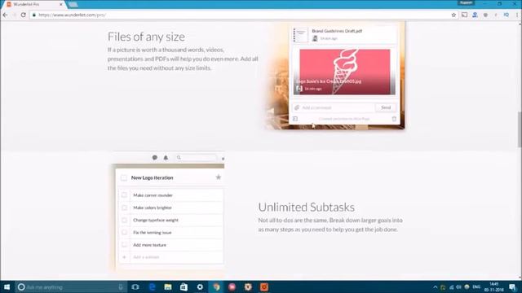Check the Fix the kerning issue subtask

click(124, 232)
